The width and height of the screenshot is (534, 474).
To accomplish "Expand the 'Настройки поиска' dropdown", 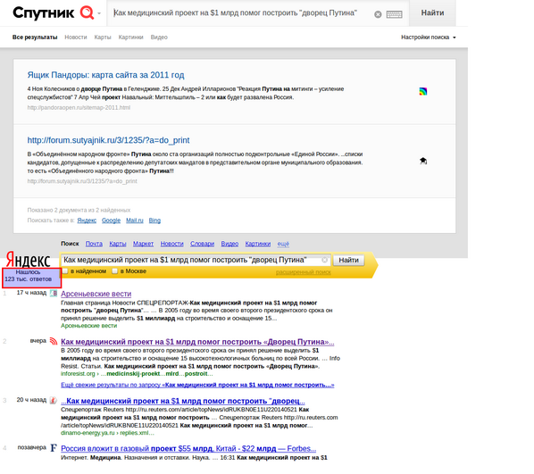I will coord(428,37).
